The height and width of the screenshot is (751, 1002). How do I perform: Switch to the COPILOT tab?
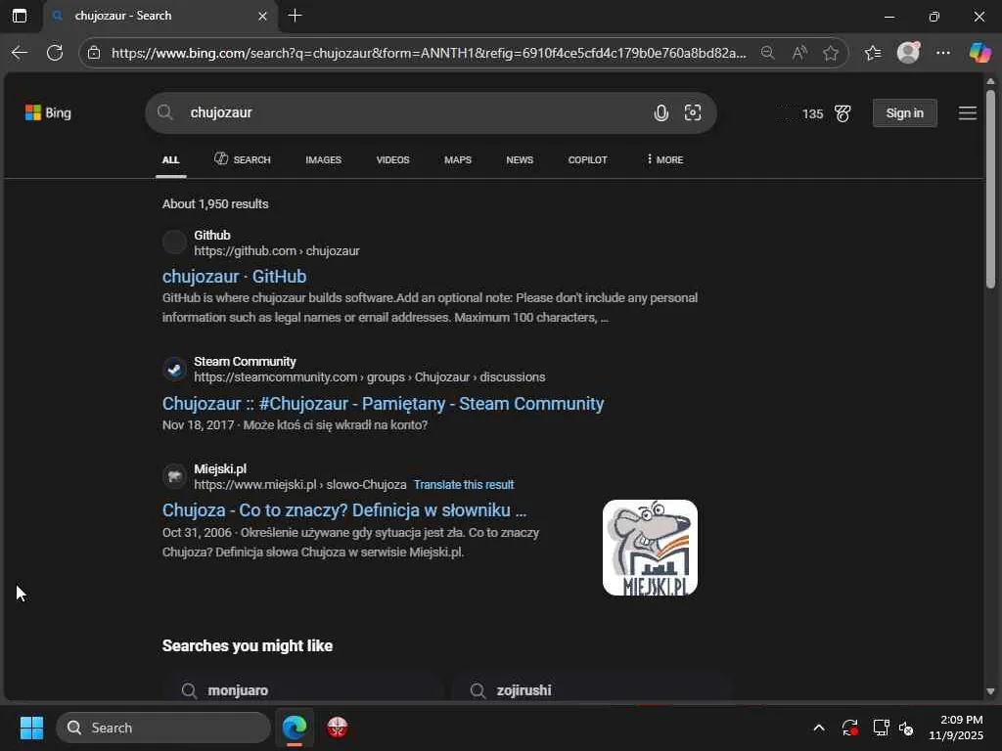coord(588,159)
